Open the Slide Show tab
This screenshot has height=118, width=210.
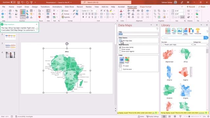pyautogui.click(x=69, y=7)
